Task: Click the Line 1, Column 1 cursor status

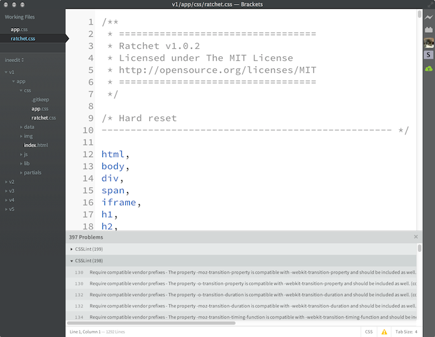Action: click(85, 332)
